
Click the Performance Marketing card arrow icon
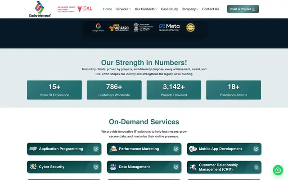coord(176,149)
